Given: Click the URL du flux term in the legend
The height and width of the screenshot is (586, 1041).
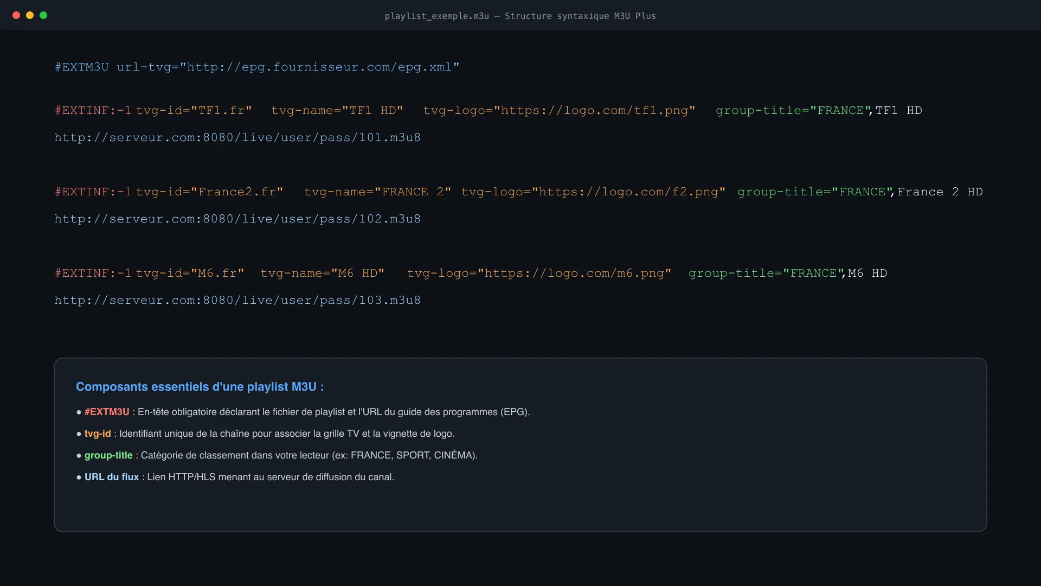Looking at the screenshot, I should pos(112,477).
